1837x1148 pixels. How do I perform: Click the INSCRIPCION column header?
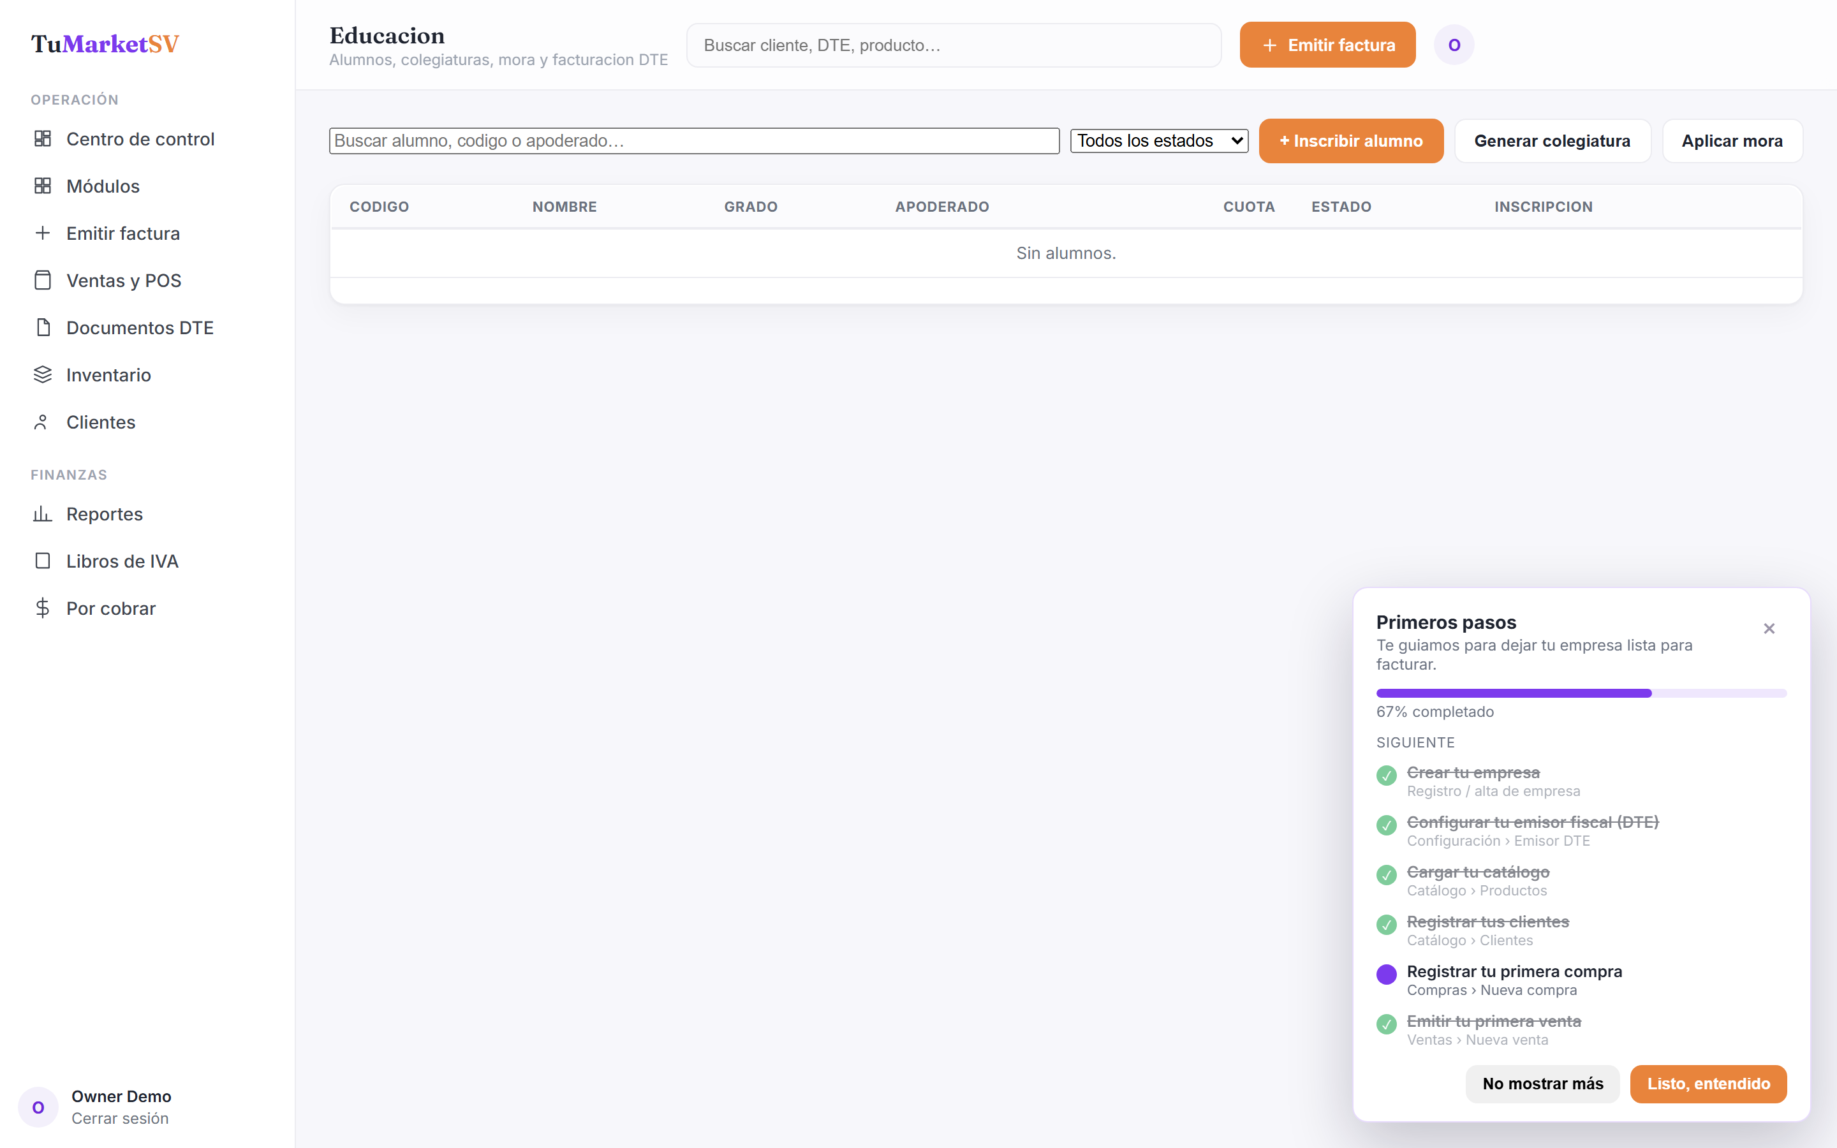tap(1543, 207)
